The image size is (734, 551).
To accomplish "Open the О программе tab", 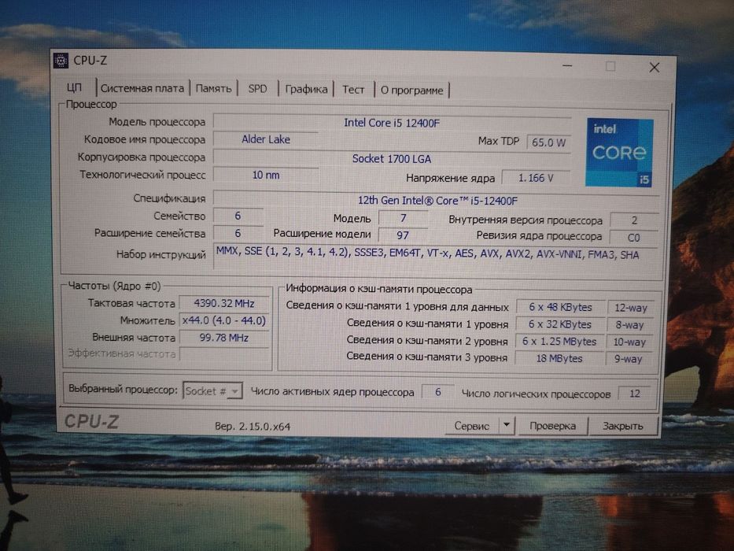I will coord(411,90).
